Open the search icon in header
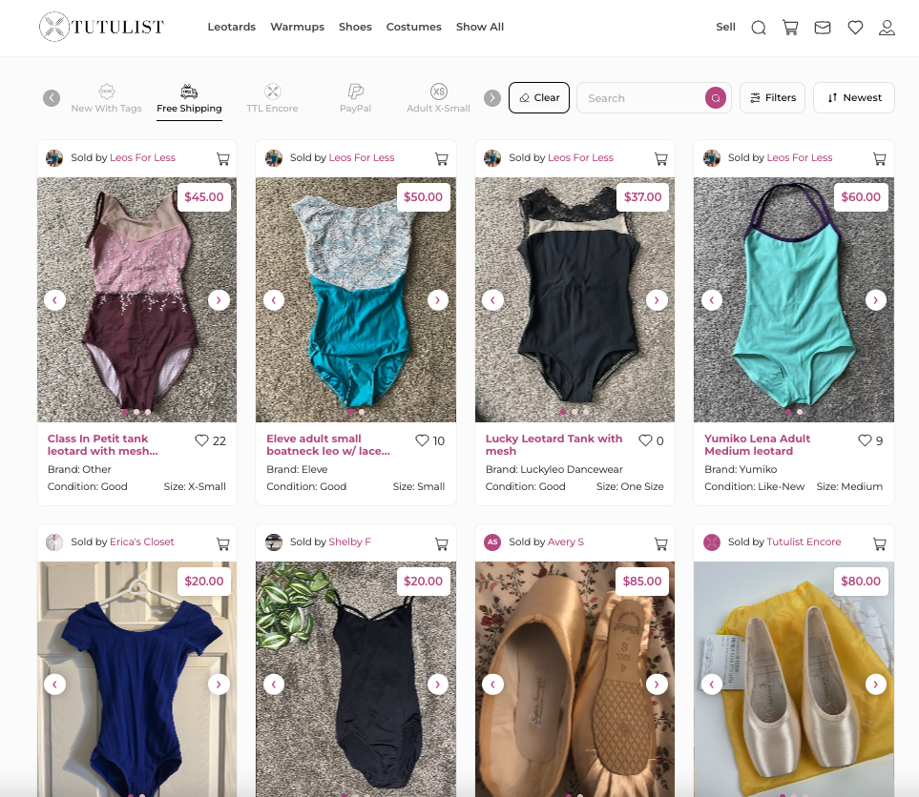919x797 pixels. point(759,28)
